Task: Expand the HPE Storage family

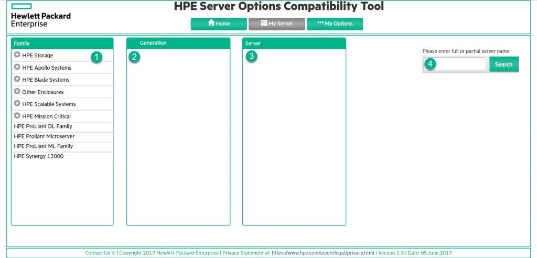Action: coord(17,55)
